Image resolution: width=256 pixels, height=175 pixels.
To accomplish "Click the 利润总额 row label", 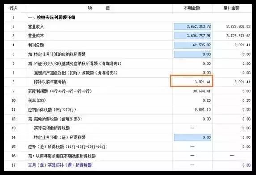I will (x=36, y=45).
